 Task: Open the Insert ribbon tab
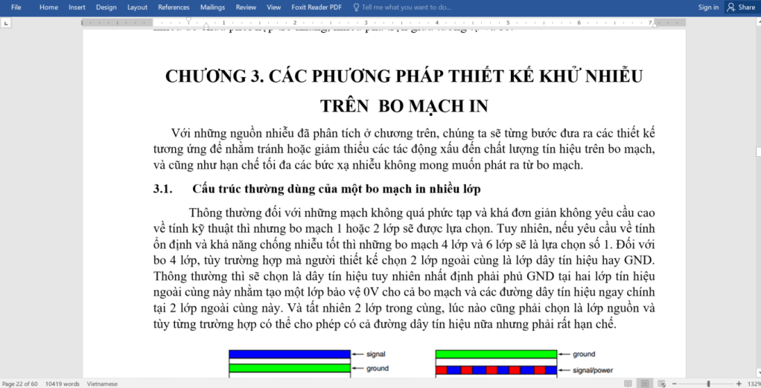click(x=77, y=7)
